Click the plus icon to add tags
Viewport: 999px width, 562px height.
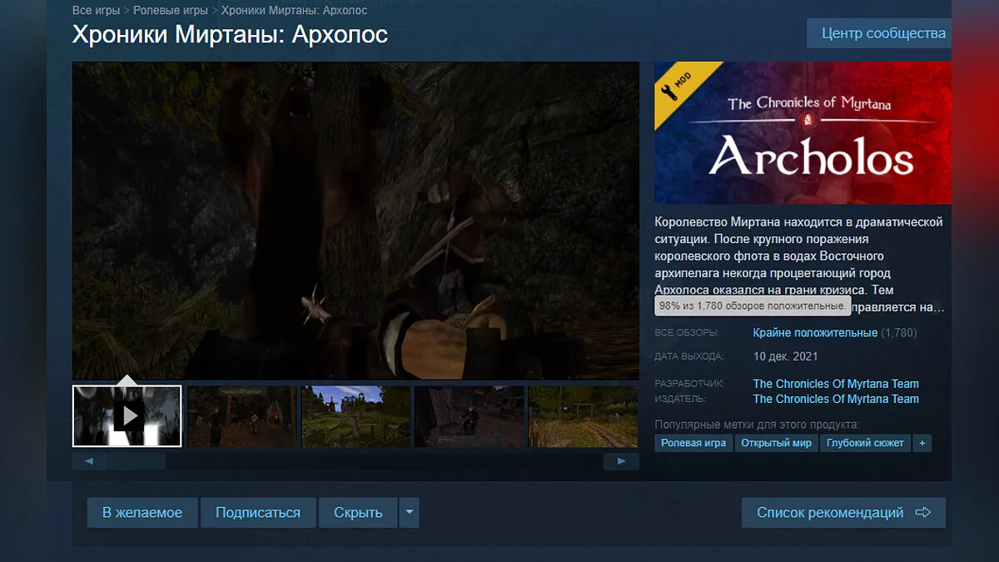pos(922,443)
